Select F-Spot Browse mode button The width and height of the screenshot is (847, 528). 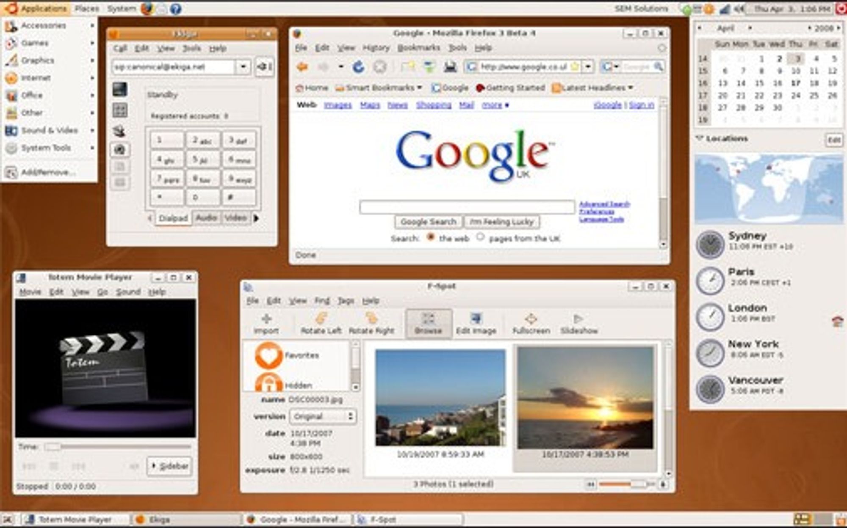[x=429, y=324]
